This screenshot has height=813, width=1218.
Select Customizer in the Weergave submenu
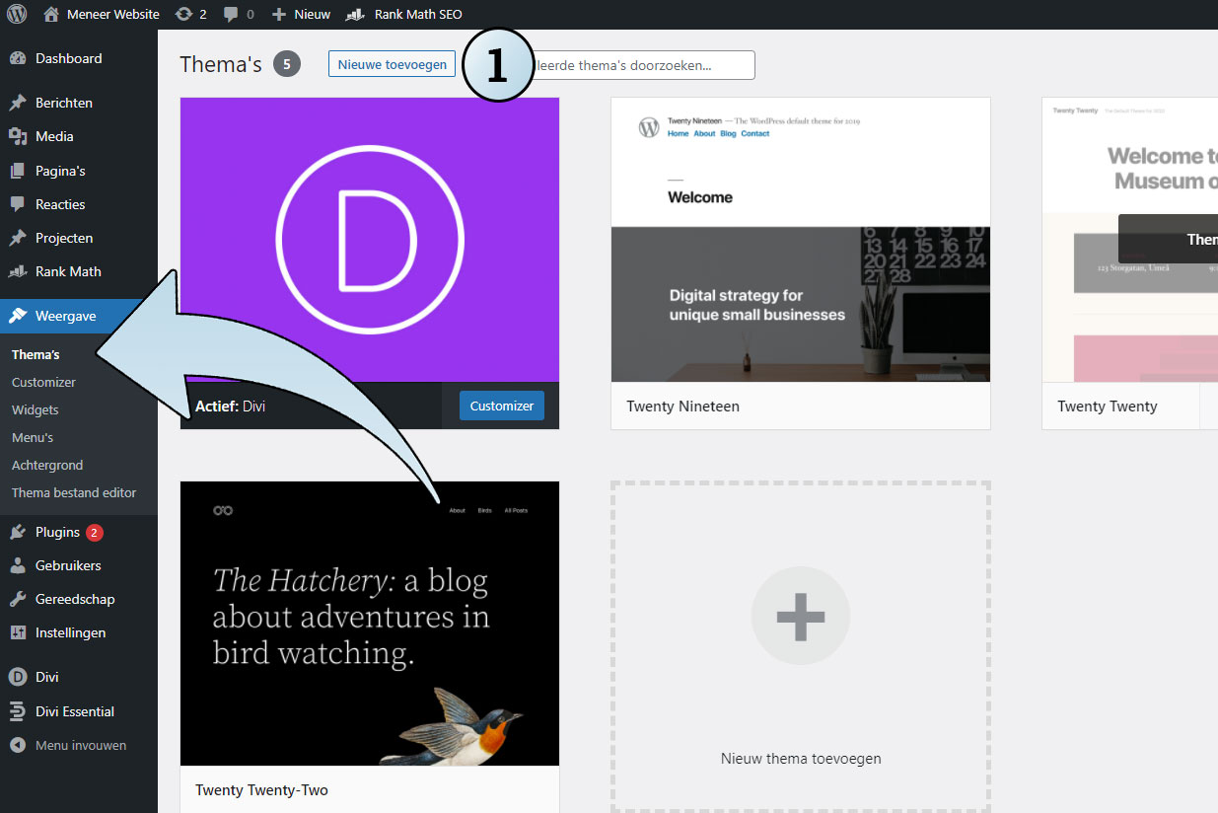(43, 382)
